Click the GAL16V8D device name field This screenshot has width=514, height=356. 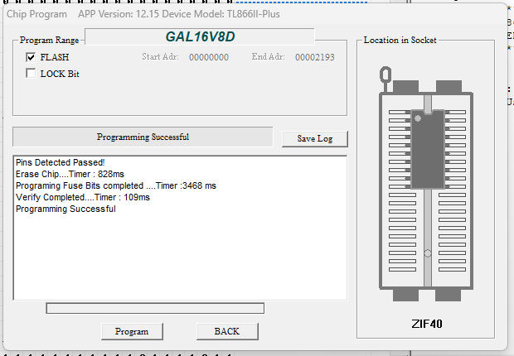pyautogui.click(x=199, y=36)
